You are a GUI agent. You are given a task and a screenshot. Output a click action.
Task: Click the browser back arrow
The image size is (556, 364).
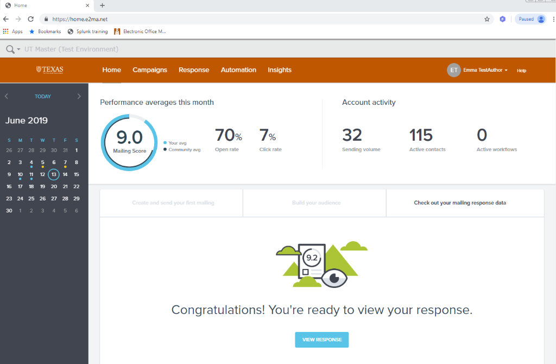[x=6, y=19]
